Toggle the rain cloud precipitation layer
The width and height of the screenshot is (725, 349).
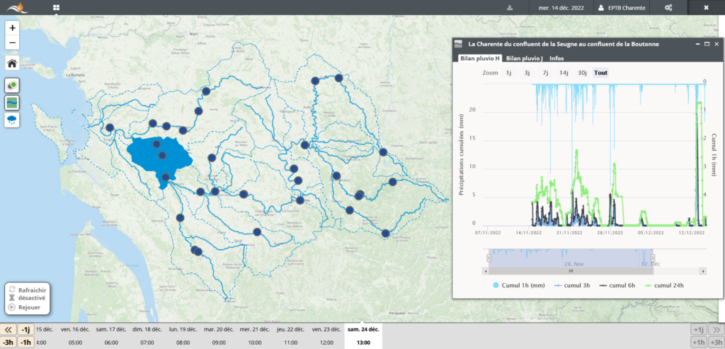pos(13,120)
